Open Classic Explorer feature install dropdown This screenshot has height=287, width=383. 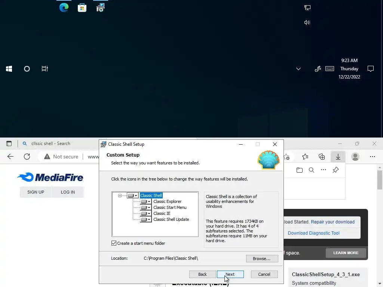click(145, 201)
